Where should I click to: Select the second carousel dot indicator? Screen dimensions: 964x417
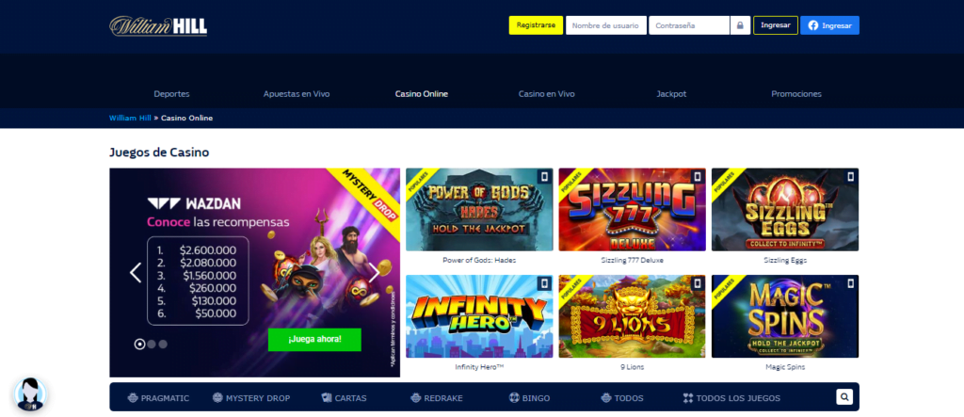click(x=152, y=345)
